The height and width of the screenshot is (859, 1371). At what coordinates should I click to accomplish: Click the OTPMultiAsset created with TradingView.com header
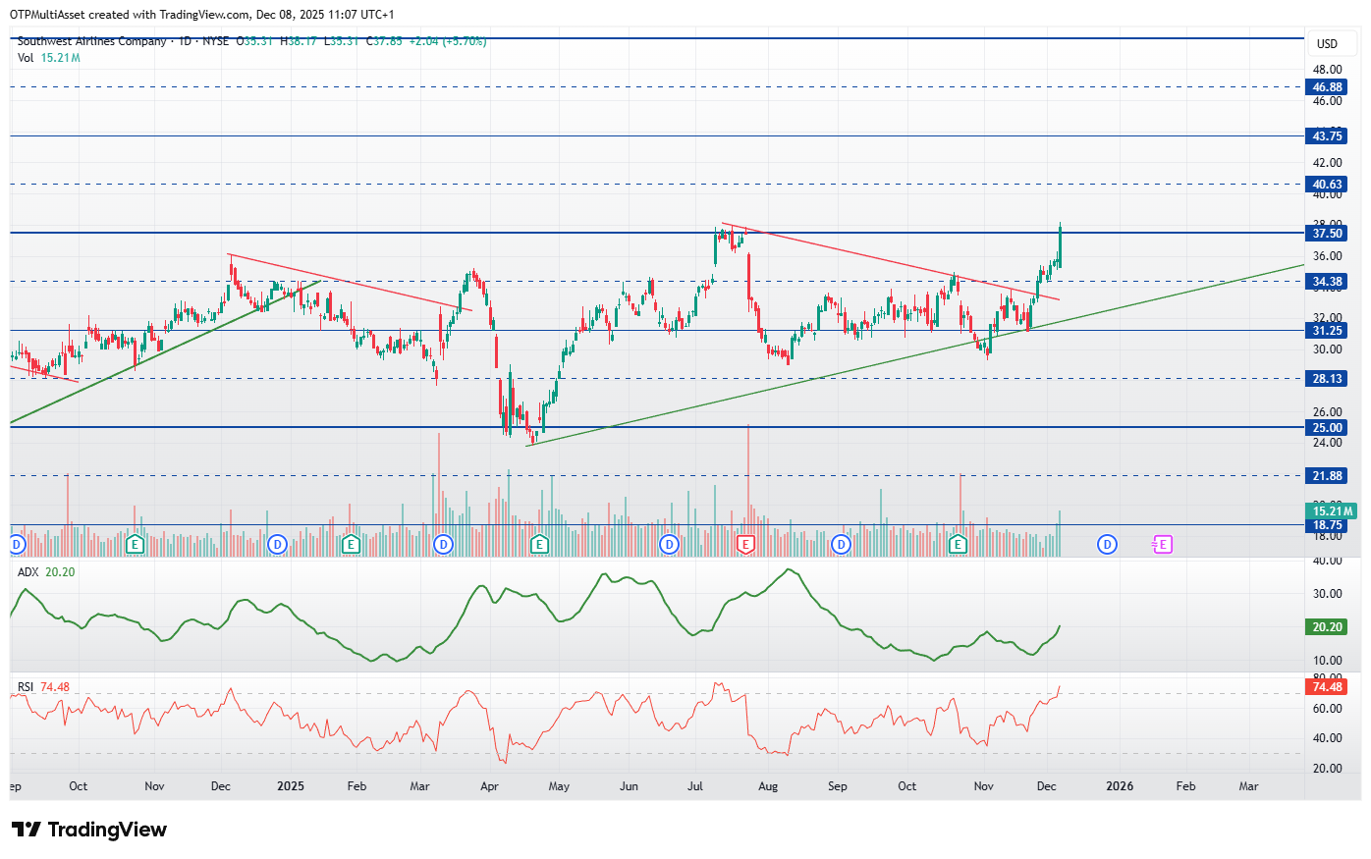201,15
